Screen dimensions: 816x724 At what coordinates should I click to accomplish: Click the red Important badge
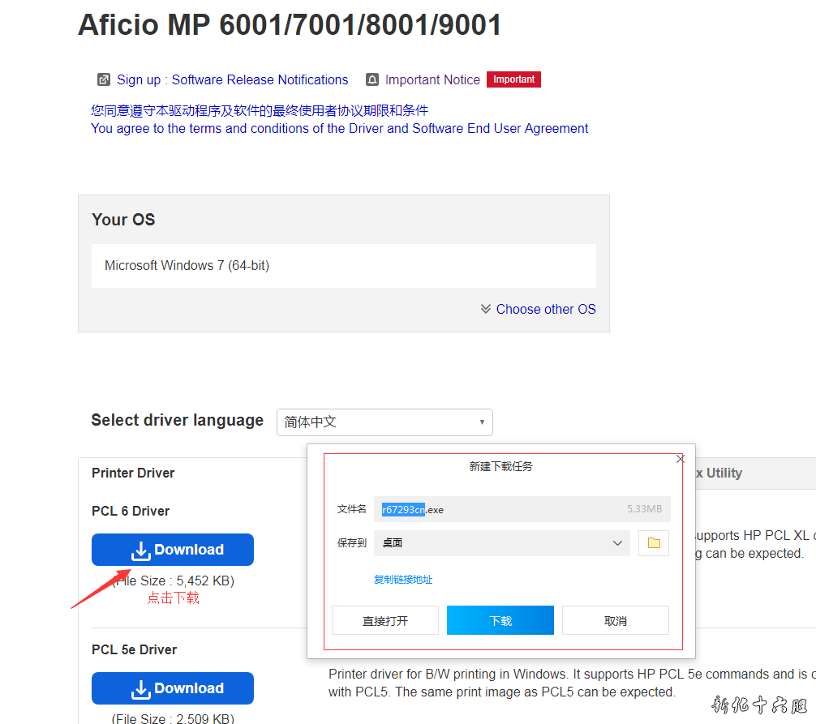pos(513,79)
